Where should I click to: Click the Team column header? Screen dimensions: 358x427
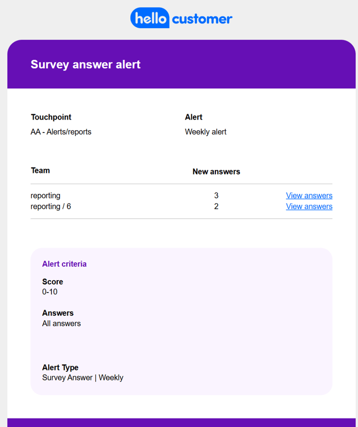[40, 171]
